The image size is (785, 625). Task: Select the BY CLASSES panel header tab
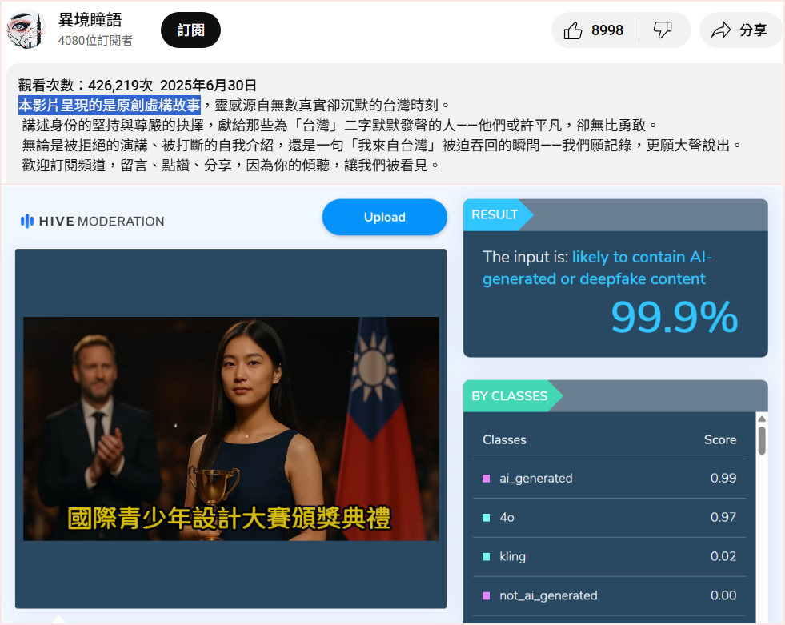click(511, 396)
